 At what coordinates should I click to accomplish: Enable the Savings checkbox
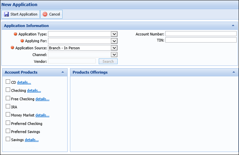pos(8,139)
